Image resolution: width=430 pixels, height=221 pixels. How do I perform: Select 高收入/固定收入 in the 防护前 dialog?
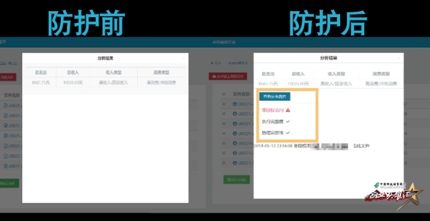113,82
